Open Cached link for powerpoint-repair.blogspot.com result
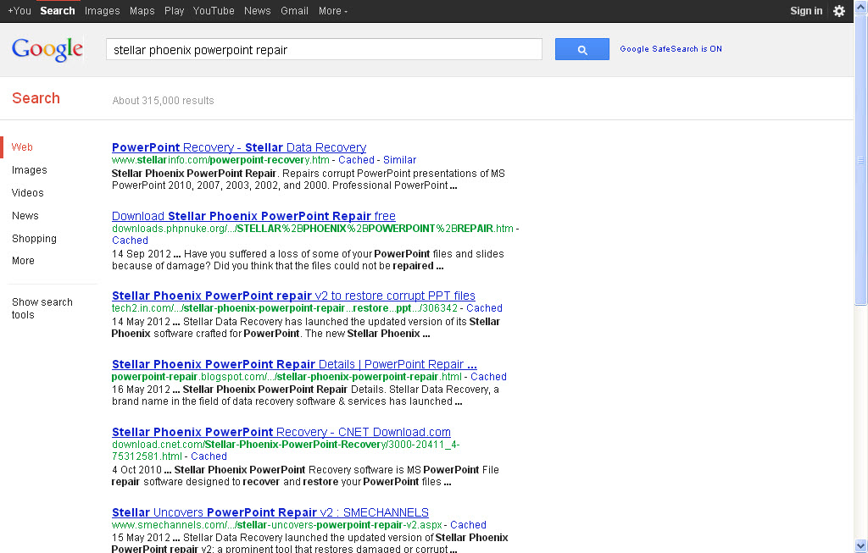This screenshot has width=868, height=553. 488,377
